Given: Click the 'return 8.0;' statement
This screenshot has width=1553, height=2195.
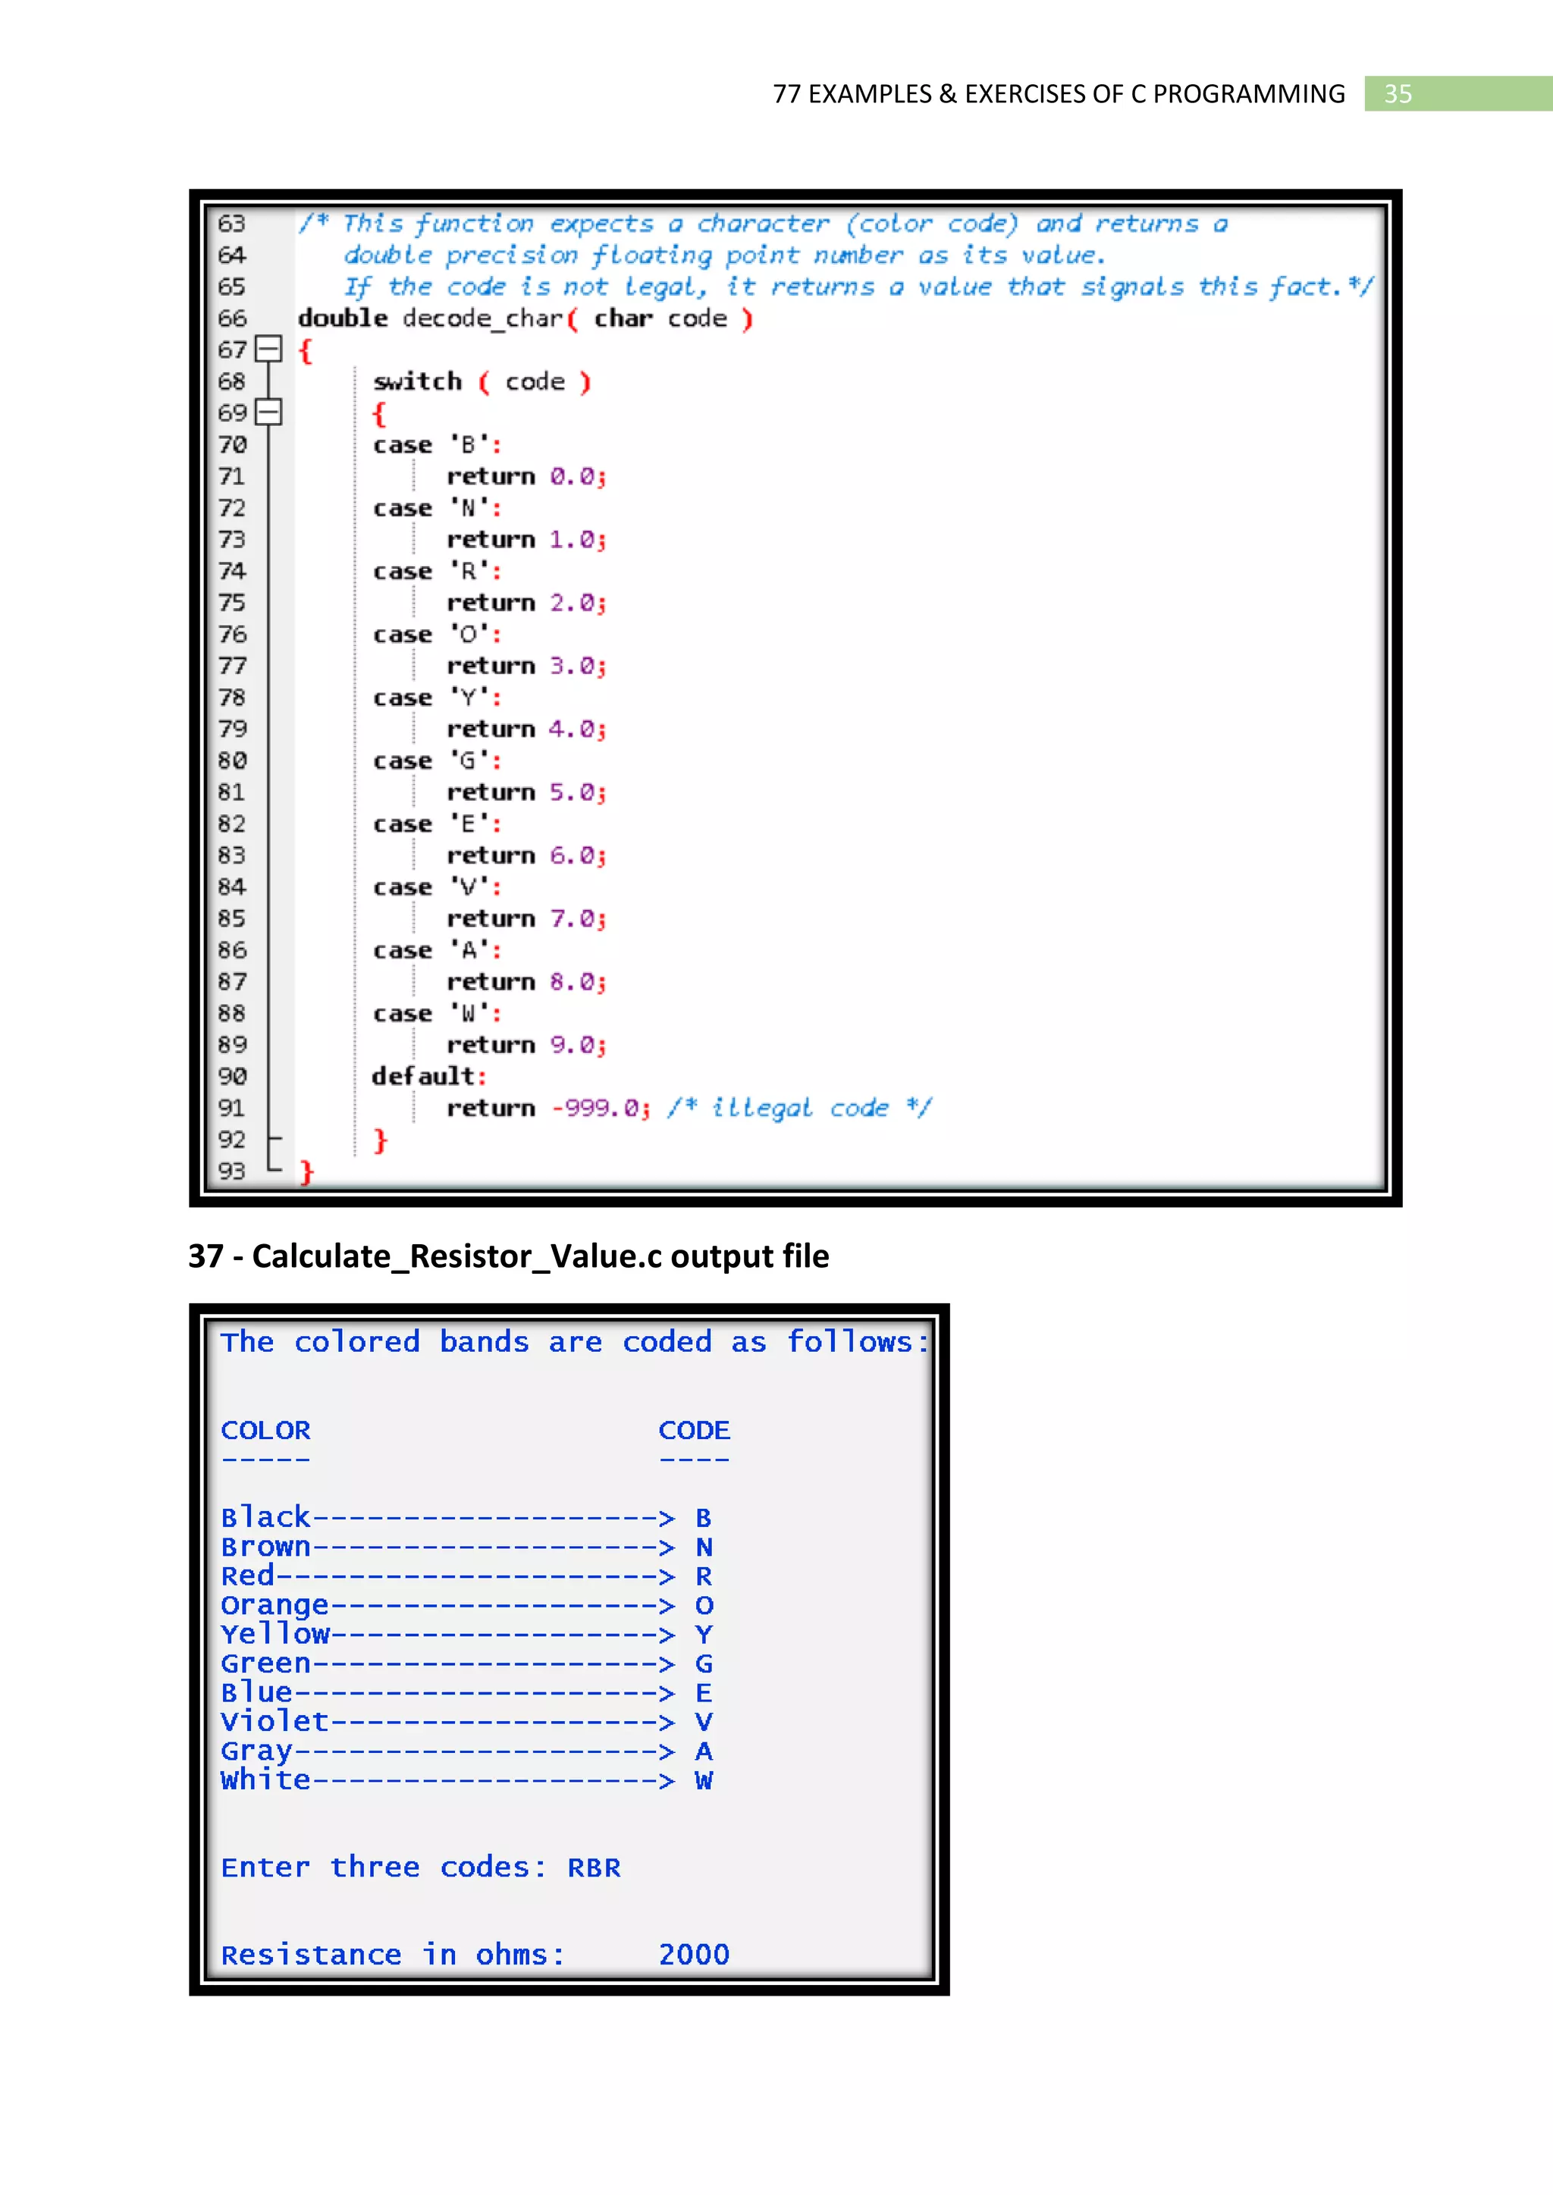Looking at the screenshot, I should [x=526, y=981].
